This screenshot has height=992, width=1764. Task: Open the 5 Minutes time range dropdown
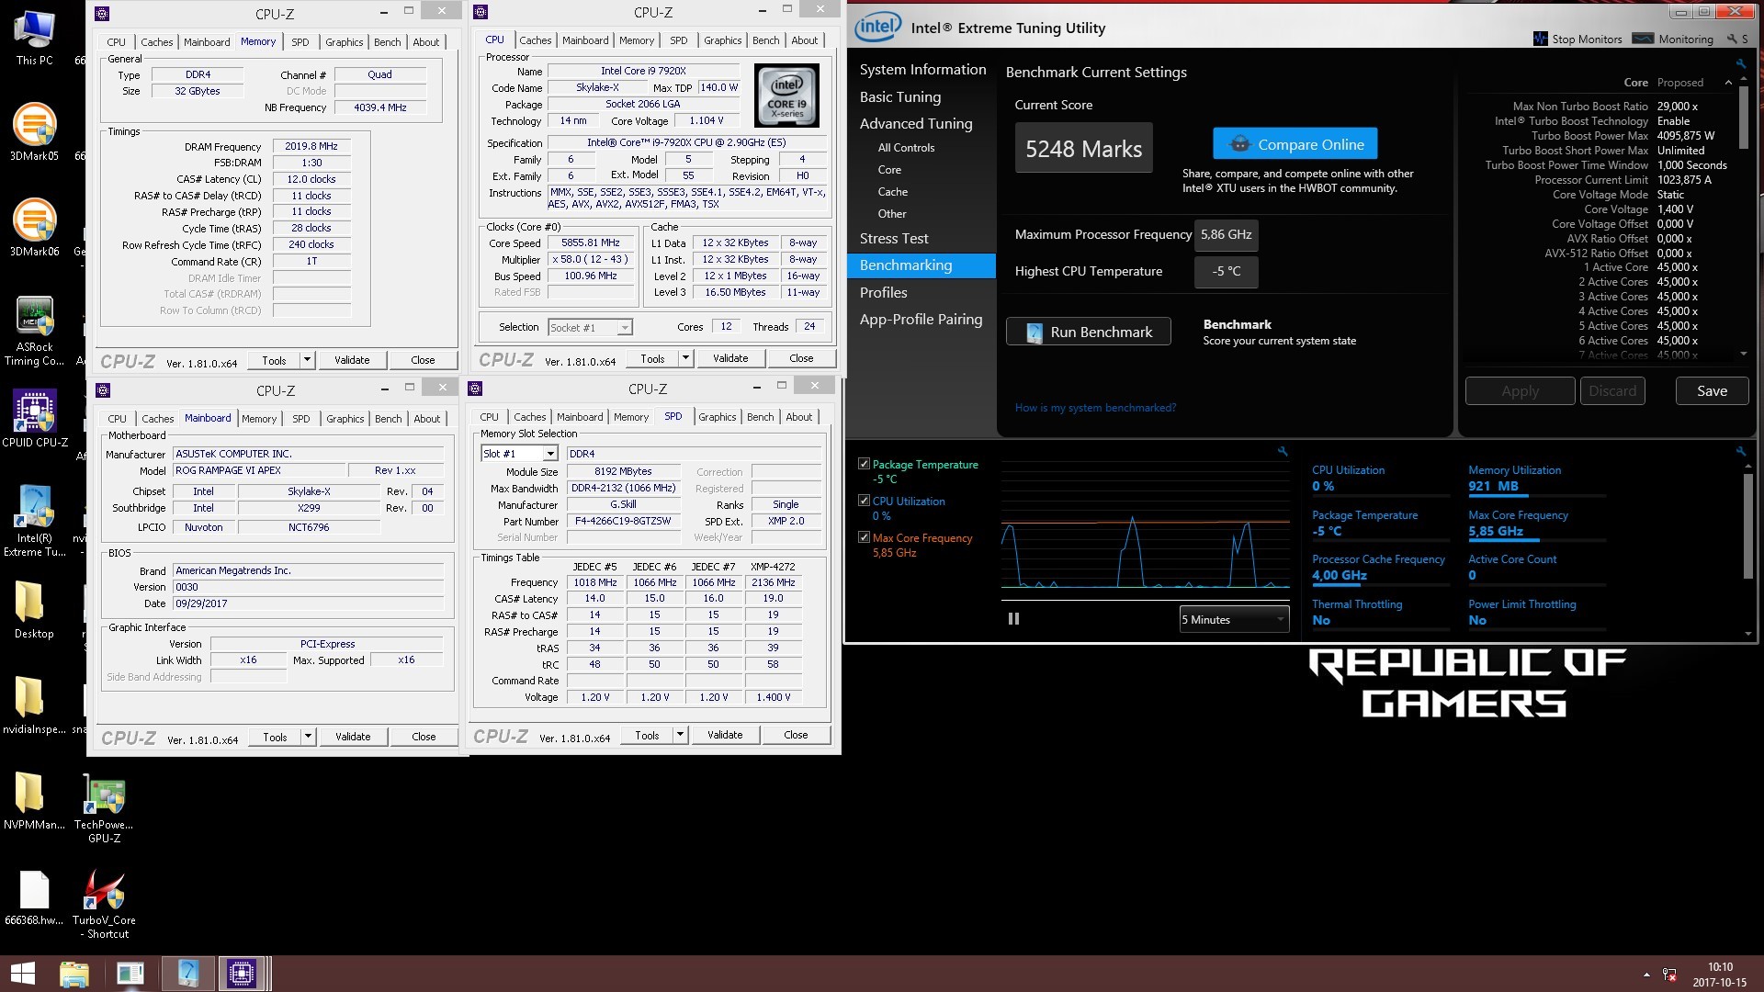point(1234,620)
